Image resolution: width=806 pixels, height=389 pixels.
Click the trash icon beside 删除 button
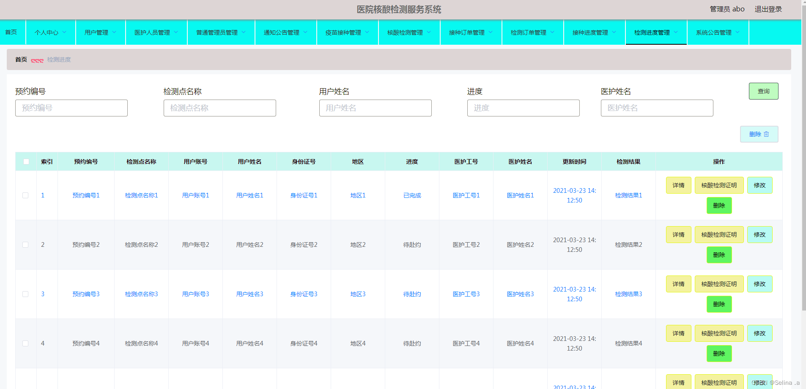767,134
